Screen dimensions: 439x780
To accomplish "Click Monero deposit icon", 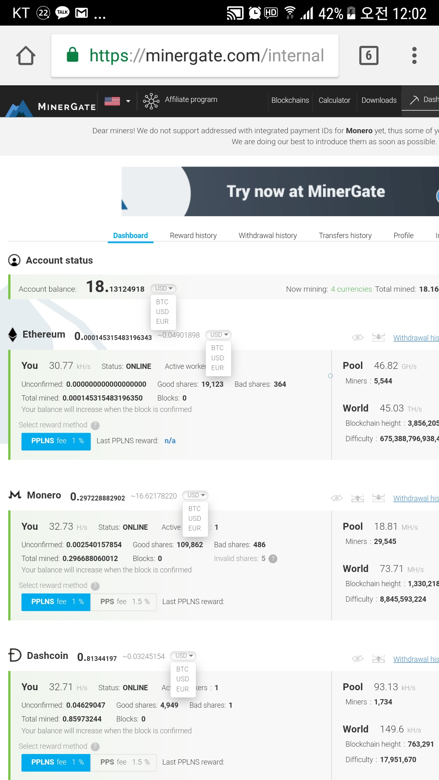I will (x=358, y=498).
